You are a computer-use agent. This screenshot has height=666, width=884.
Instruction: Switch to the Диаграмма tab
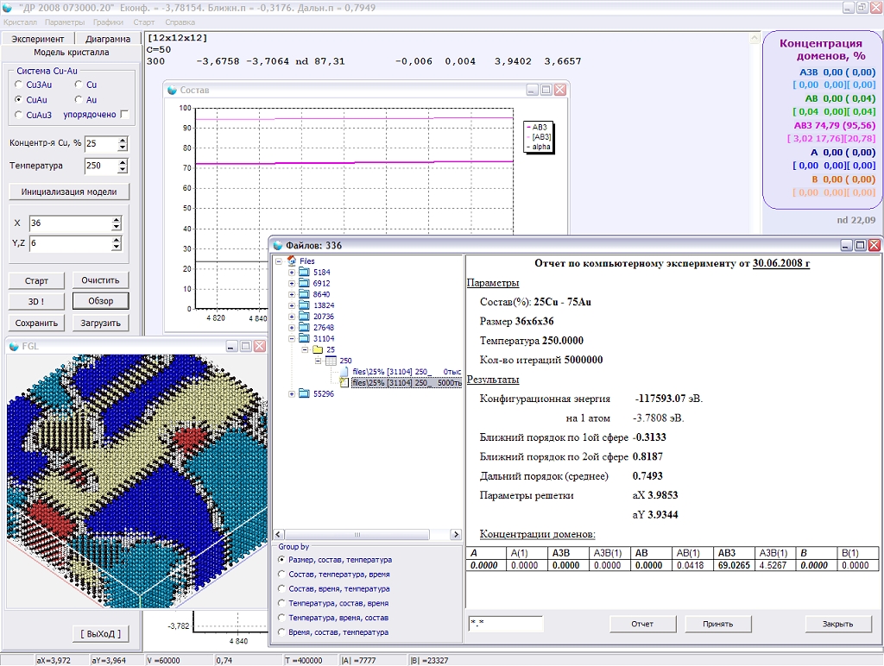click(108, 39)
